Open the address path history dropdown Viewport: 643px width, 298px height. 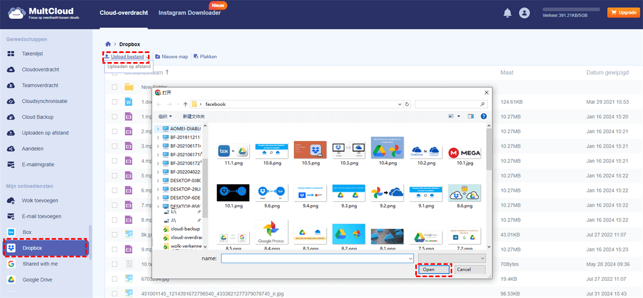point(400,104)
